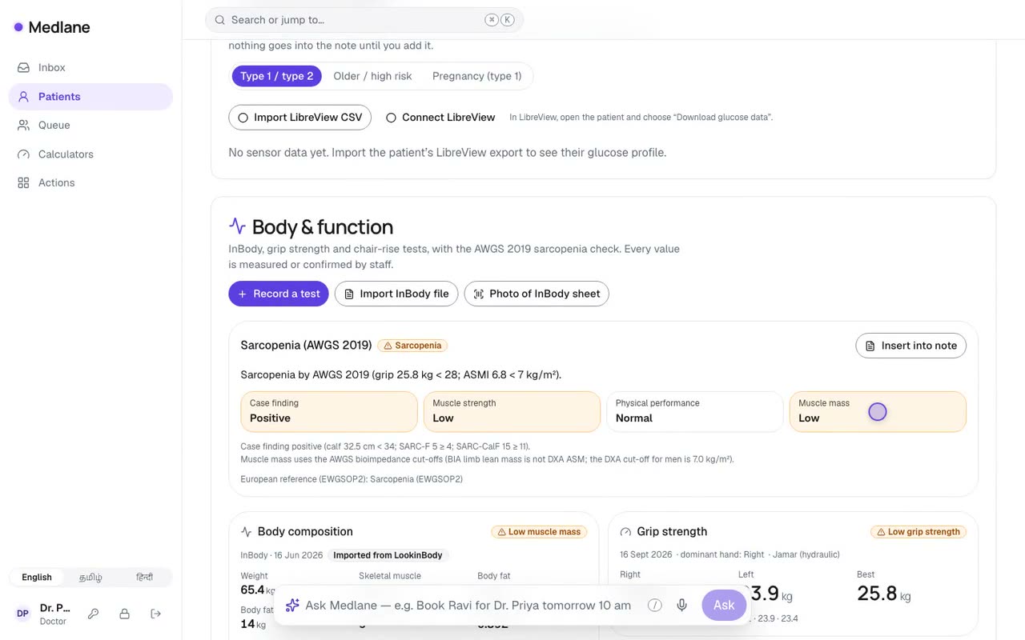Viewport: 1025px width, 640px height.
Task: Select the Pregnancy (type 1) option
Action: 476,76
